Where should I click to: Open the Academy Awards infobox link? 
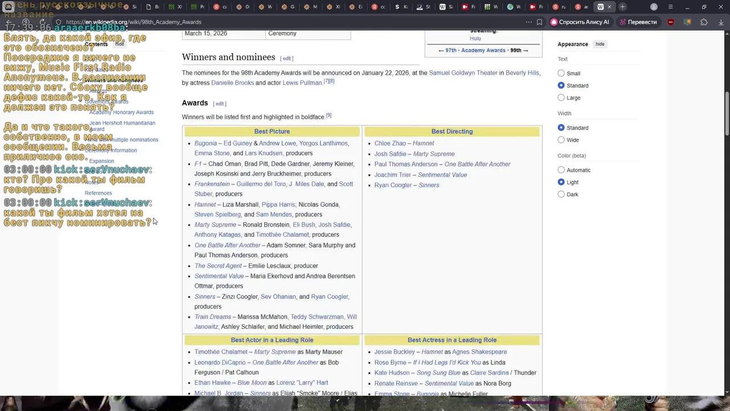(x=483, y=50)
